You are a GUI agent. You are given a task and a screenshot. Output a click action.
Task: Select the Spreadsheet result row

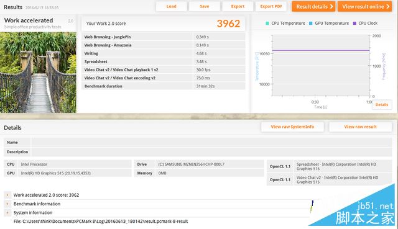click(x=164, y=61)
